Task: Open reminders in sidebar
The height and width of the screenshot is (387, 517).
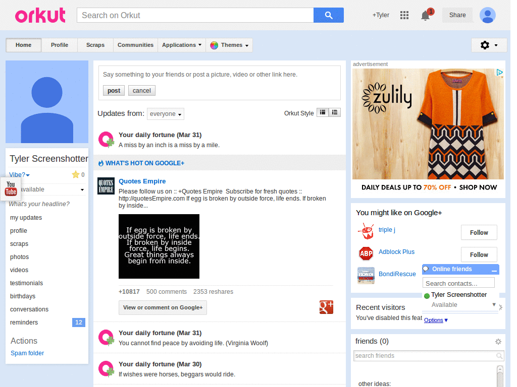Action: (x=24, y=322)
